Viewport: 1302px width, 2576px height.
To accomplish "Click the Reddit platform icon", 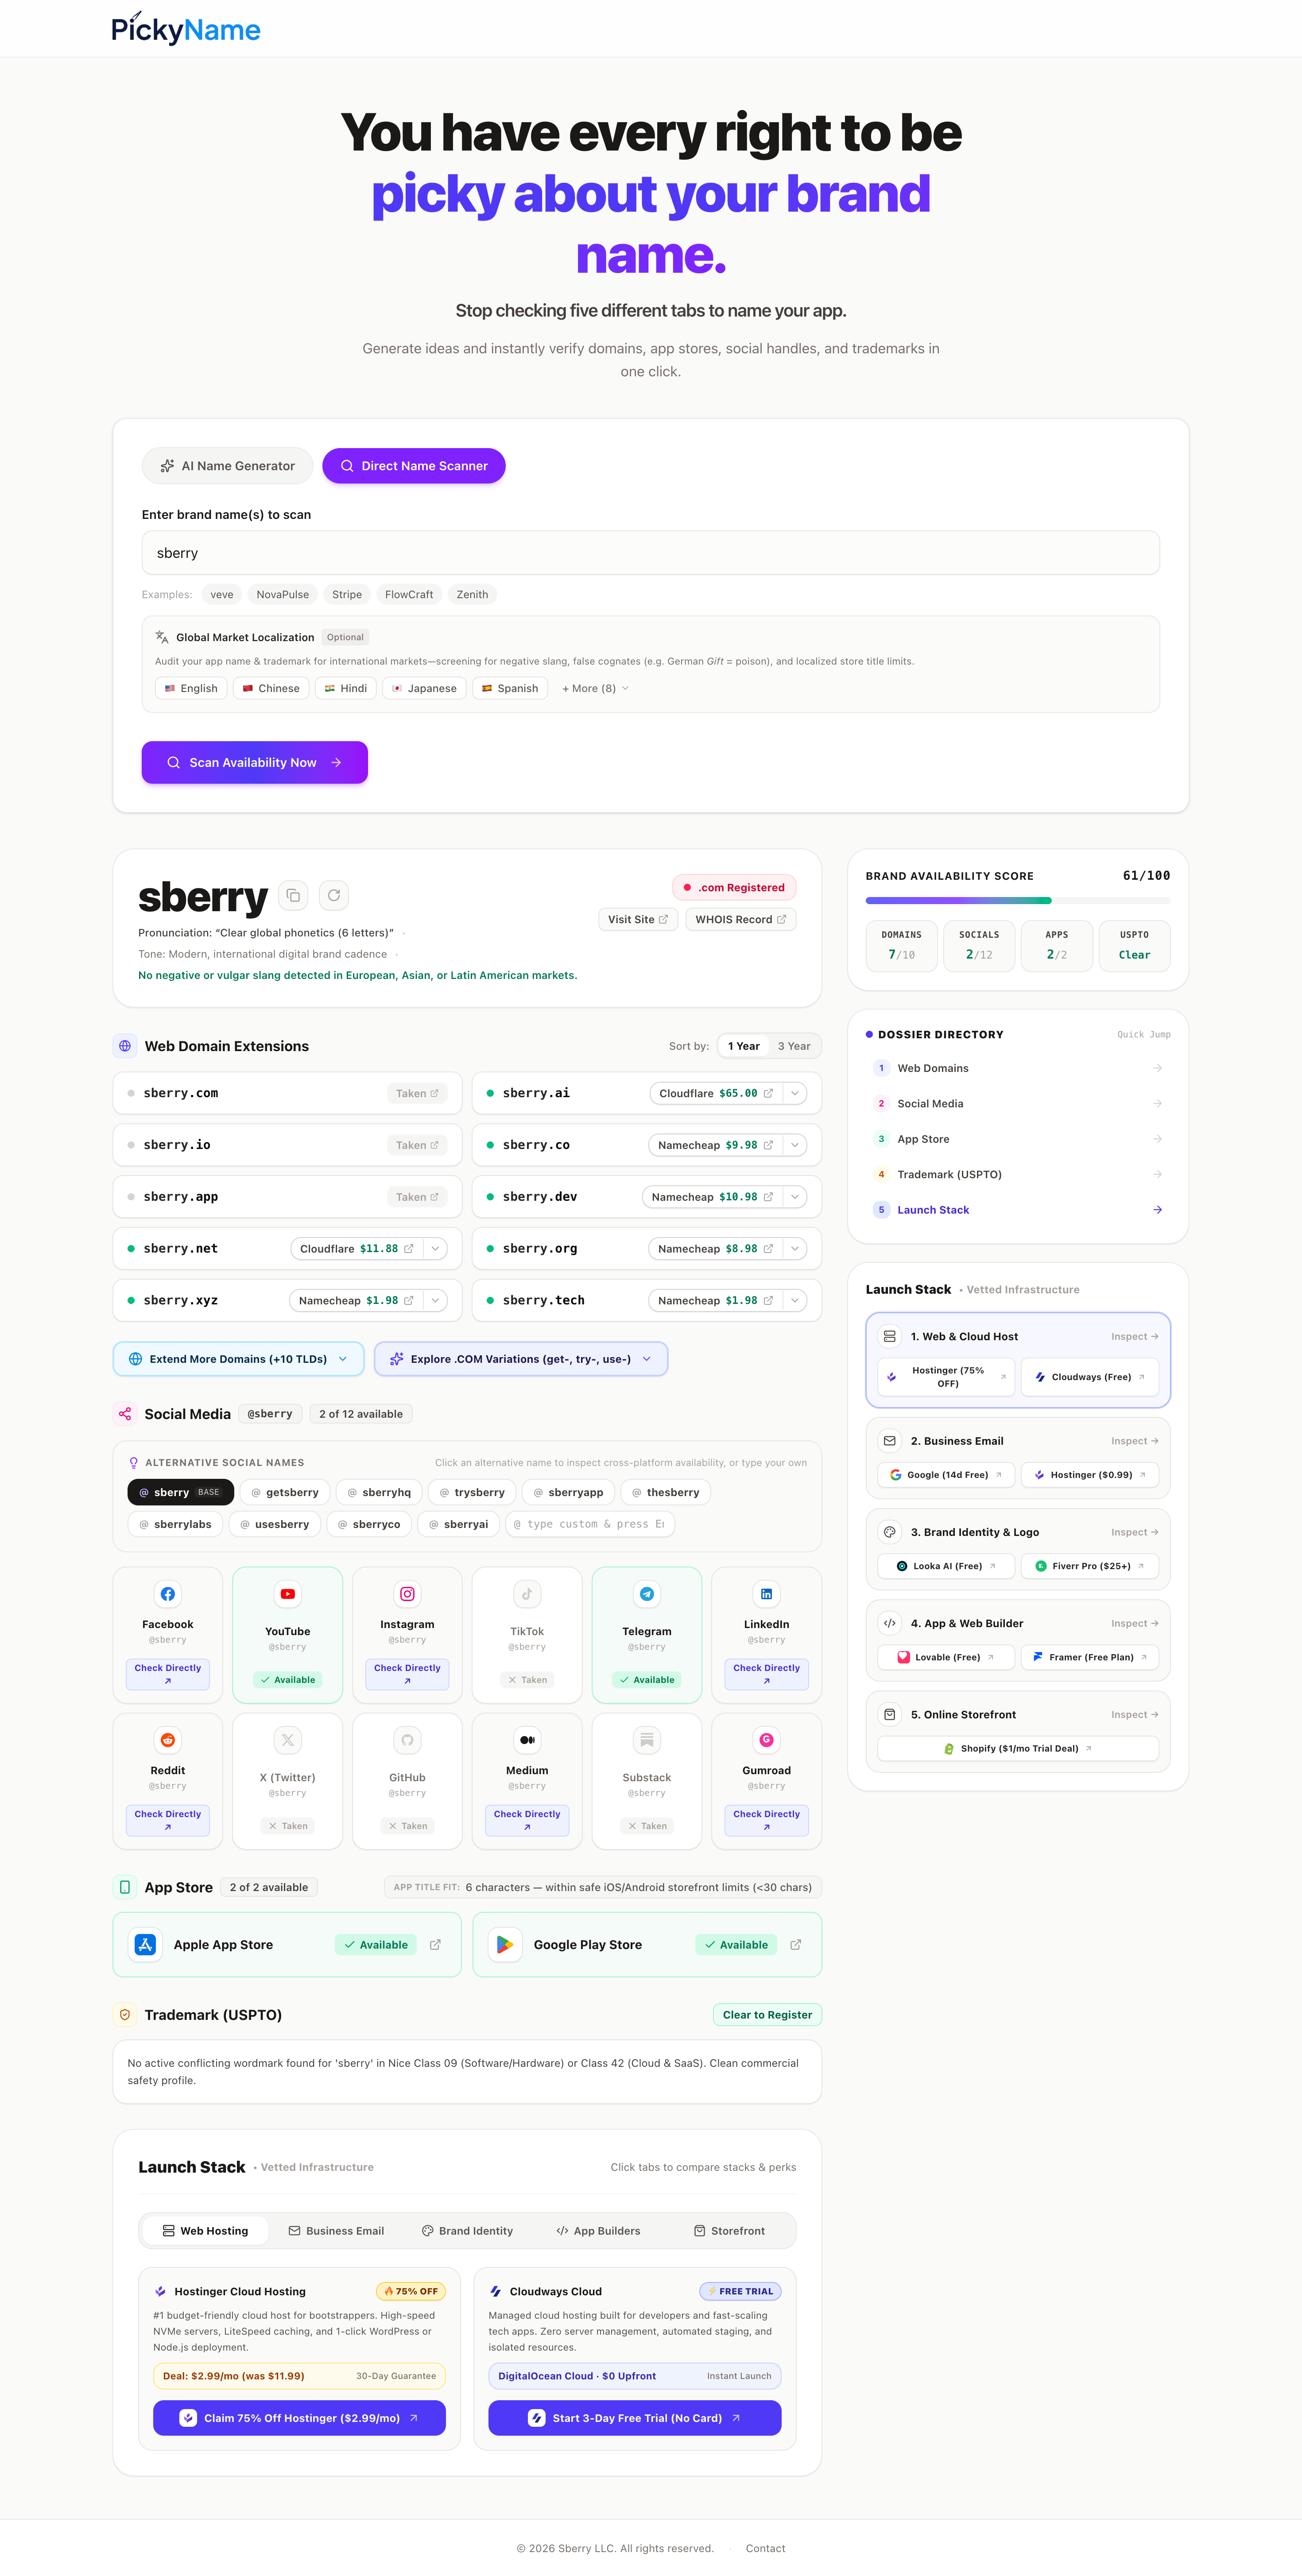I will 168,1740.
